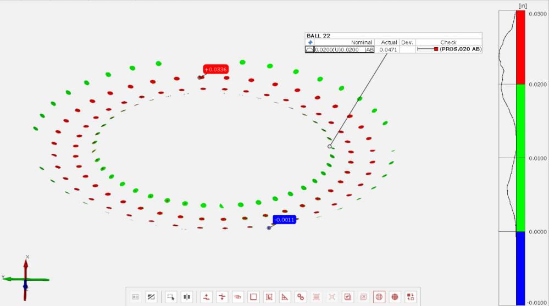
Task: Click the diagonal stripes view toolbar icon
Action: click(151, 297)
